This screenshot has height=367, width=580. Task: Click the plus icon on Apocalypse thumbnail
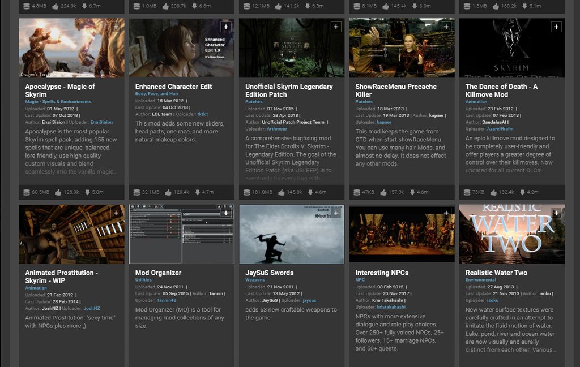[x=116, y=27]
